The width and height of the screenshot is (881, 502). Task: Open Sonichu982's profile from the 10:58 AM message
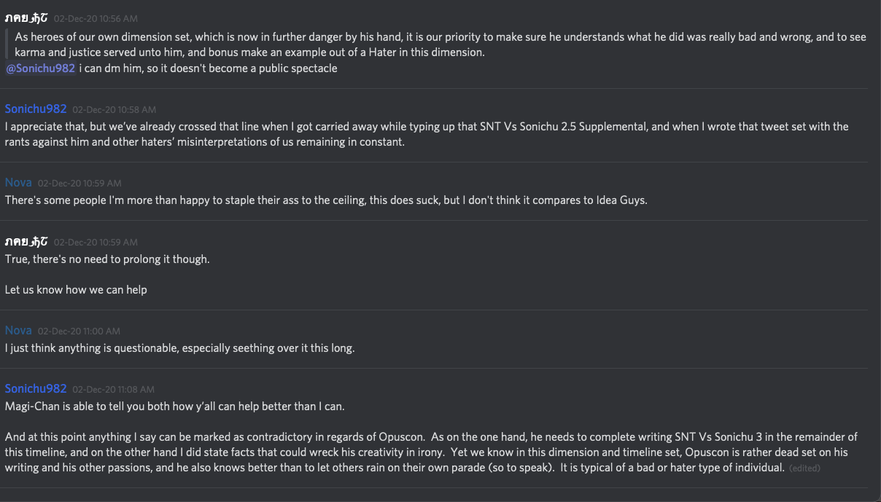tap(36, 109)
